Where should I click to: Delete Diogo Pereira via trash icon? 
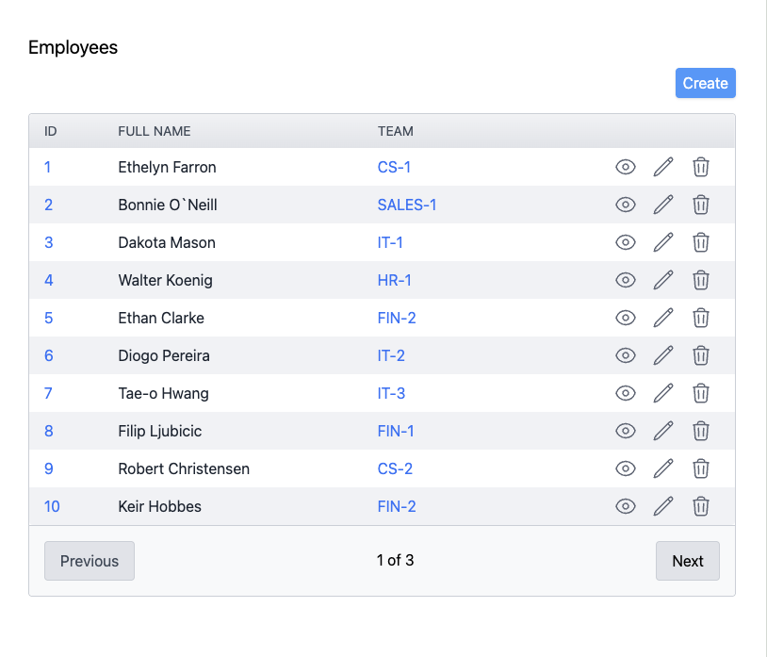point(700,355)
